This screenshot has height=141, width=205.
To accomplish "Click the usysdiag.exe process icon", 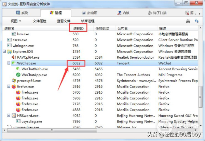I will [18, 121].
